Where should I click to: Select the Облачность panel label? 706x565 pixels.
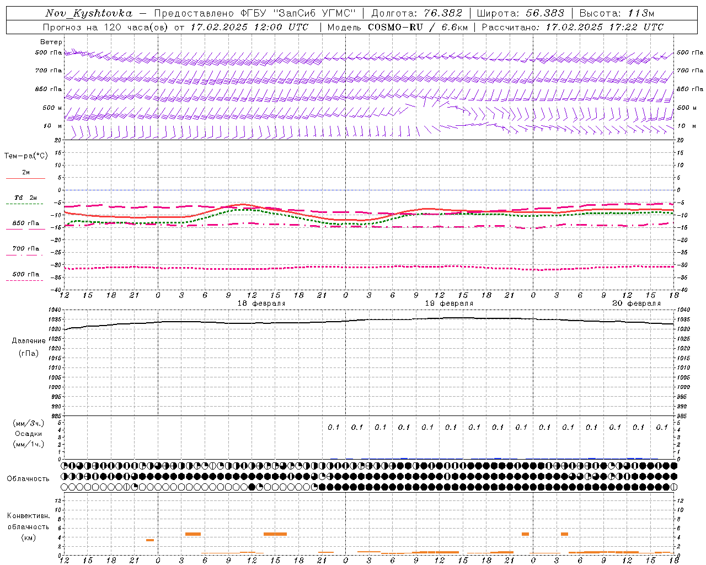(x=28, y=479)
